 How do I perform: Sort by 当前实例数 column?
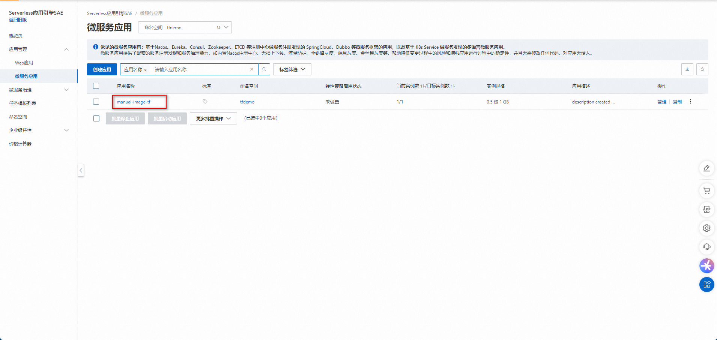(423, 86)
